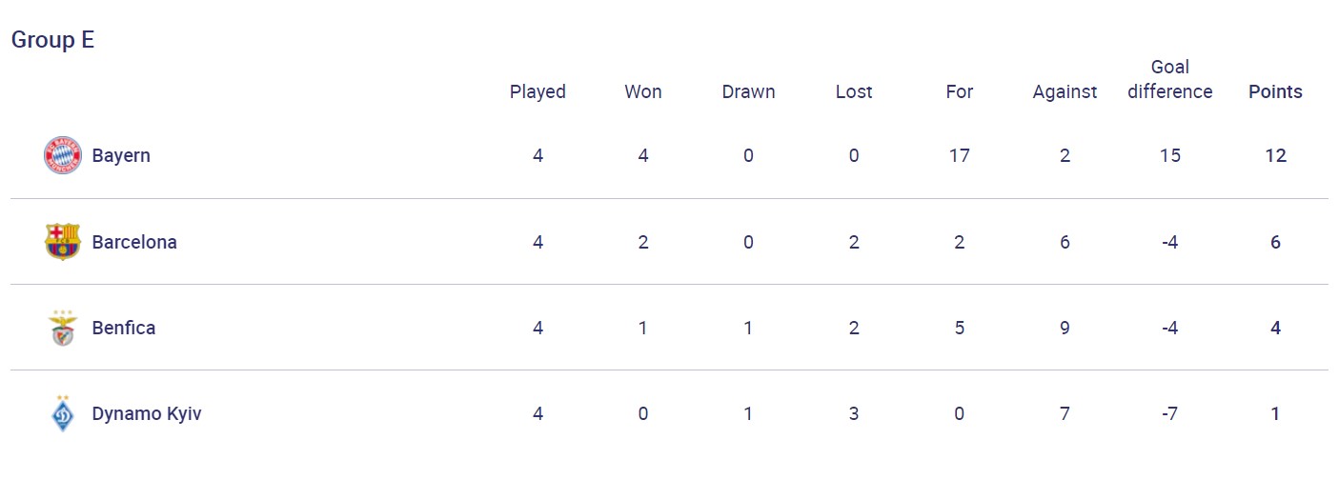1339x480 pixels.
Task: Click the Dynamo Kyiv club crest icon
Action: [x=63, y=414]
